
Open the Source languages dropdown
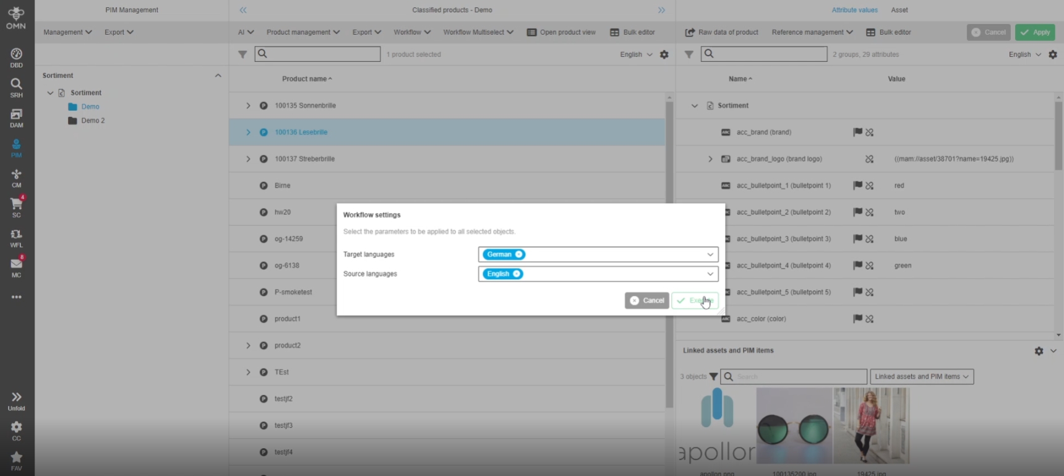click(710, 274)
